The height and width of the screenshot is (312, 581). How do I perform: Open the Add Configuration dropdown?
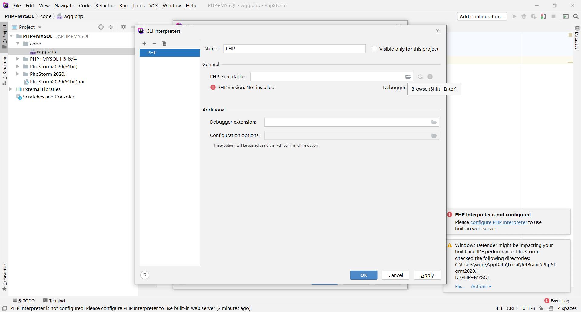point(482,16)
